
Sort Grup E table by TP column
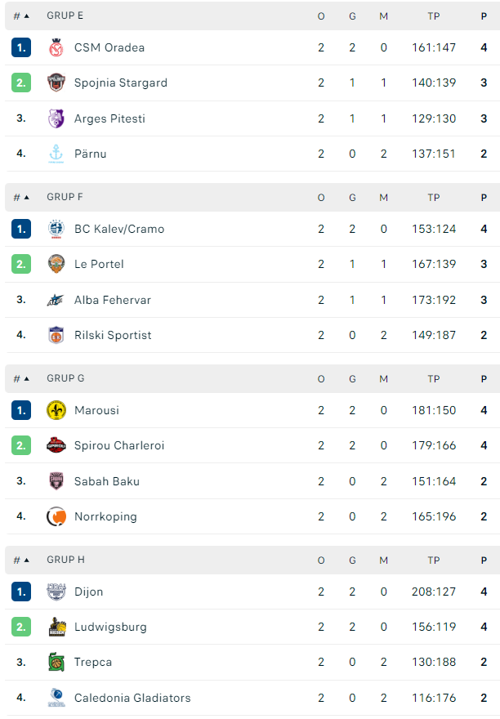pos(434,16)
